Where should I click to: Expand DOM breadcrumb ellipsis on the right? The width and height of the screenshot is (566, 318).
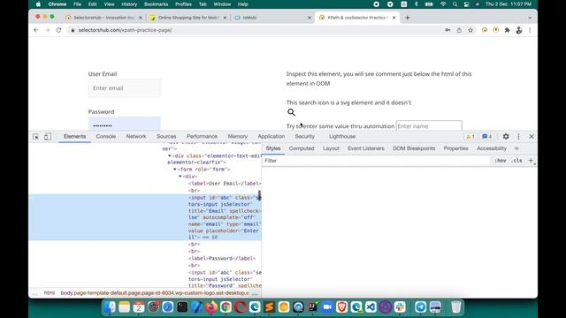[x=255, y=293]
